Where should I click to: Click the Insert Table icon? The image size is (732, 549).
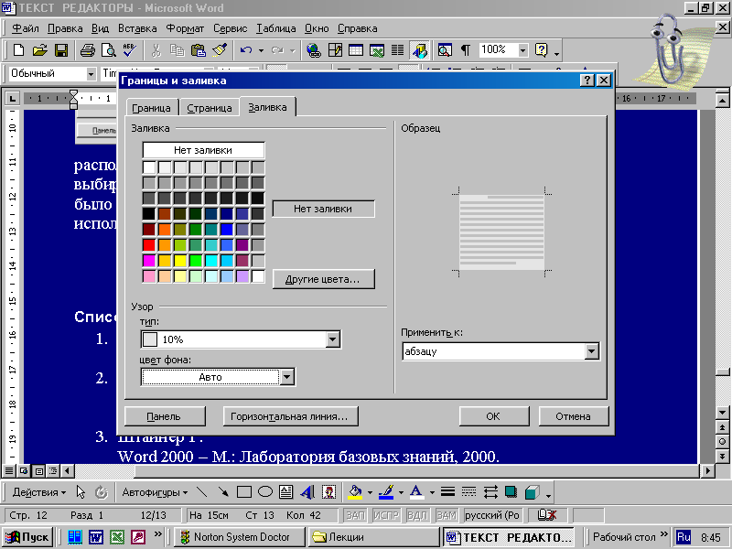tap(356, 50)
